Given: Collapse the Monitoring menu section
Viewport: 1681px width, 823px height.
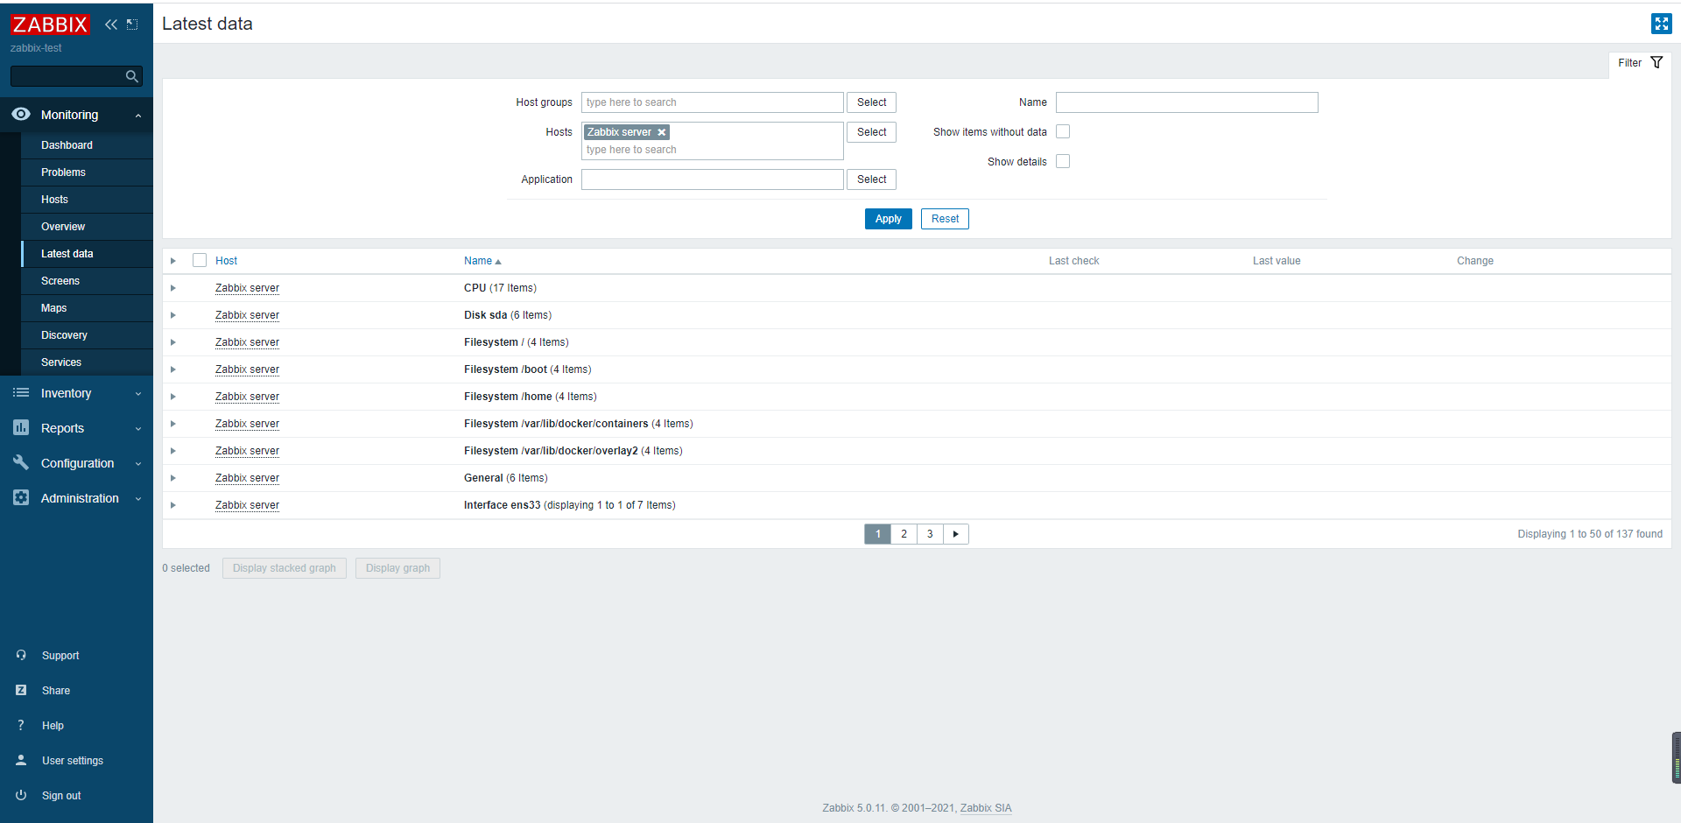Looking at the screenshot, I should (138, 116).
